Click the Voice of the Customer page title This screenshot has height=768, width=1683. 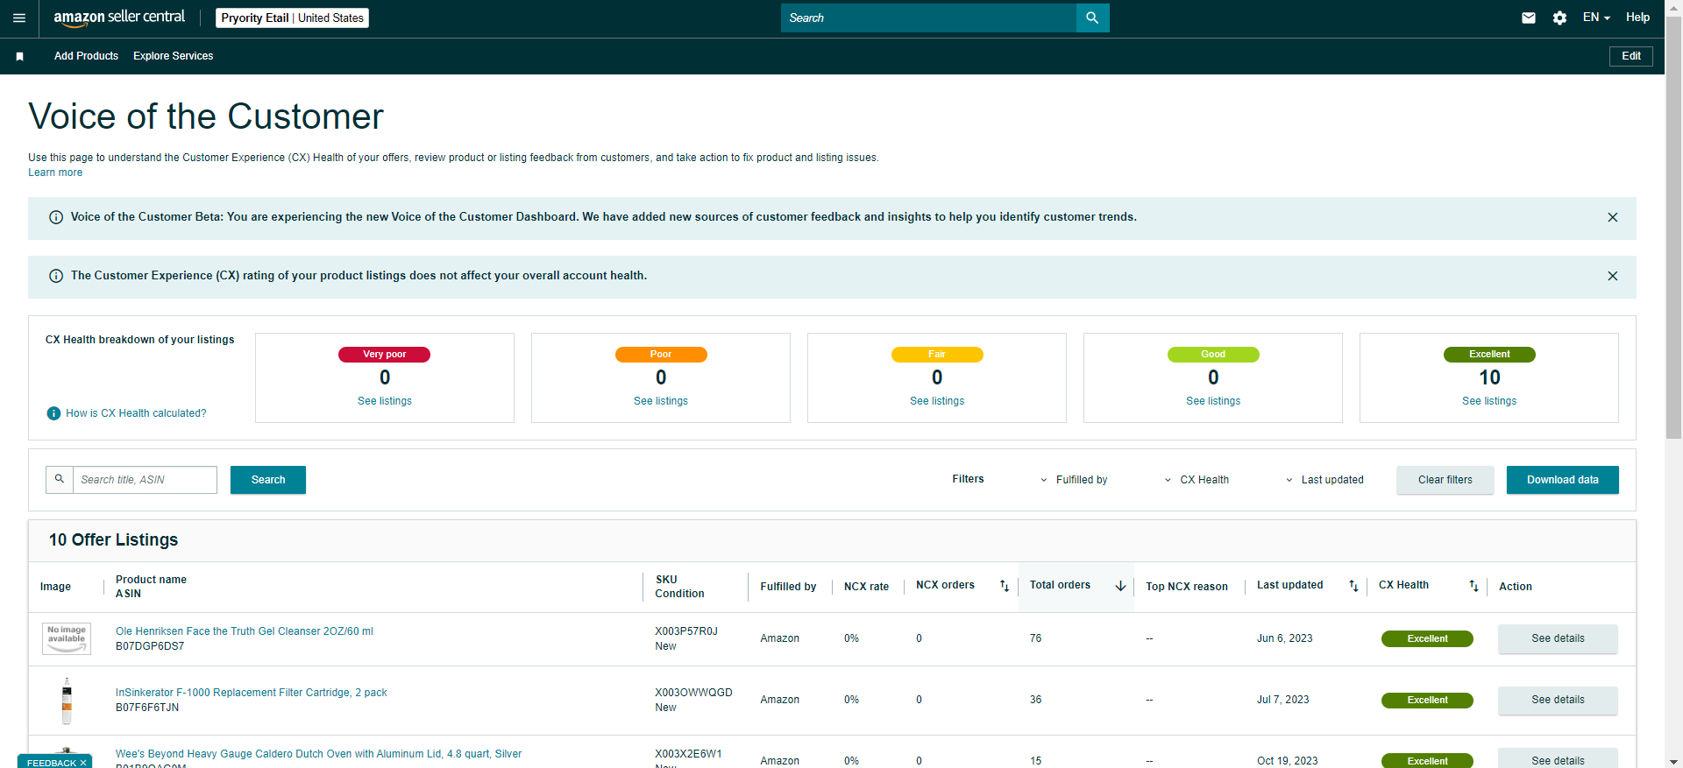206,116
